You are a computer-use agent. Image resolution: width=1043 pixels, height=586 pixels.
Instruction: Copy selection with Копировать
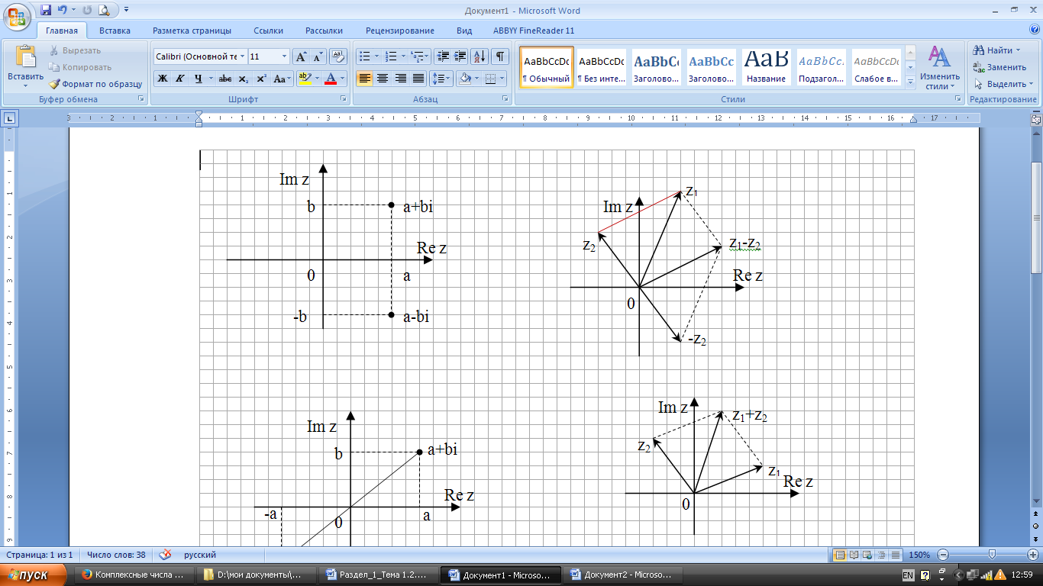point(79,67)
